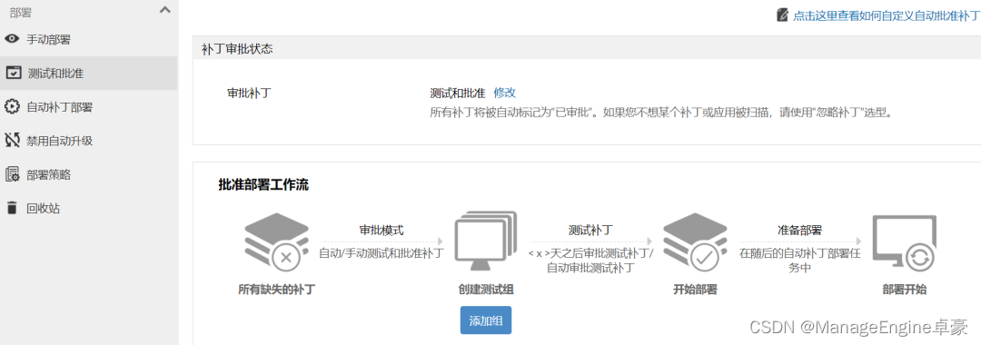Click the 部署 section title
981x345 pixels.
click(x=21, y=13)
